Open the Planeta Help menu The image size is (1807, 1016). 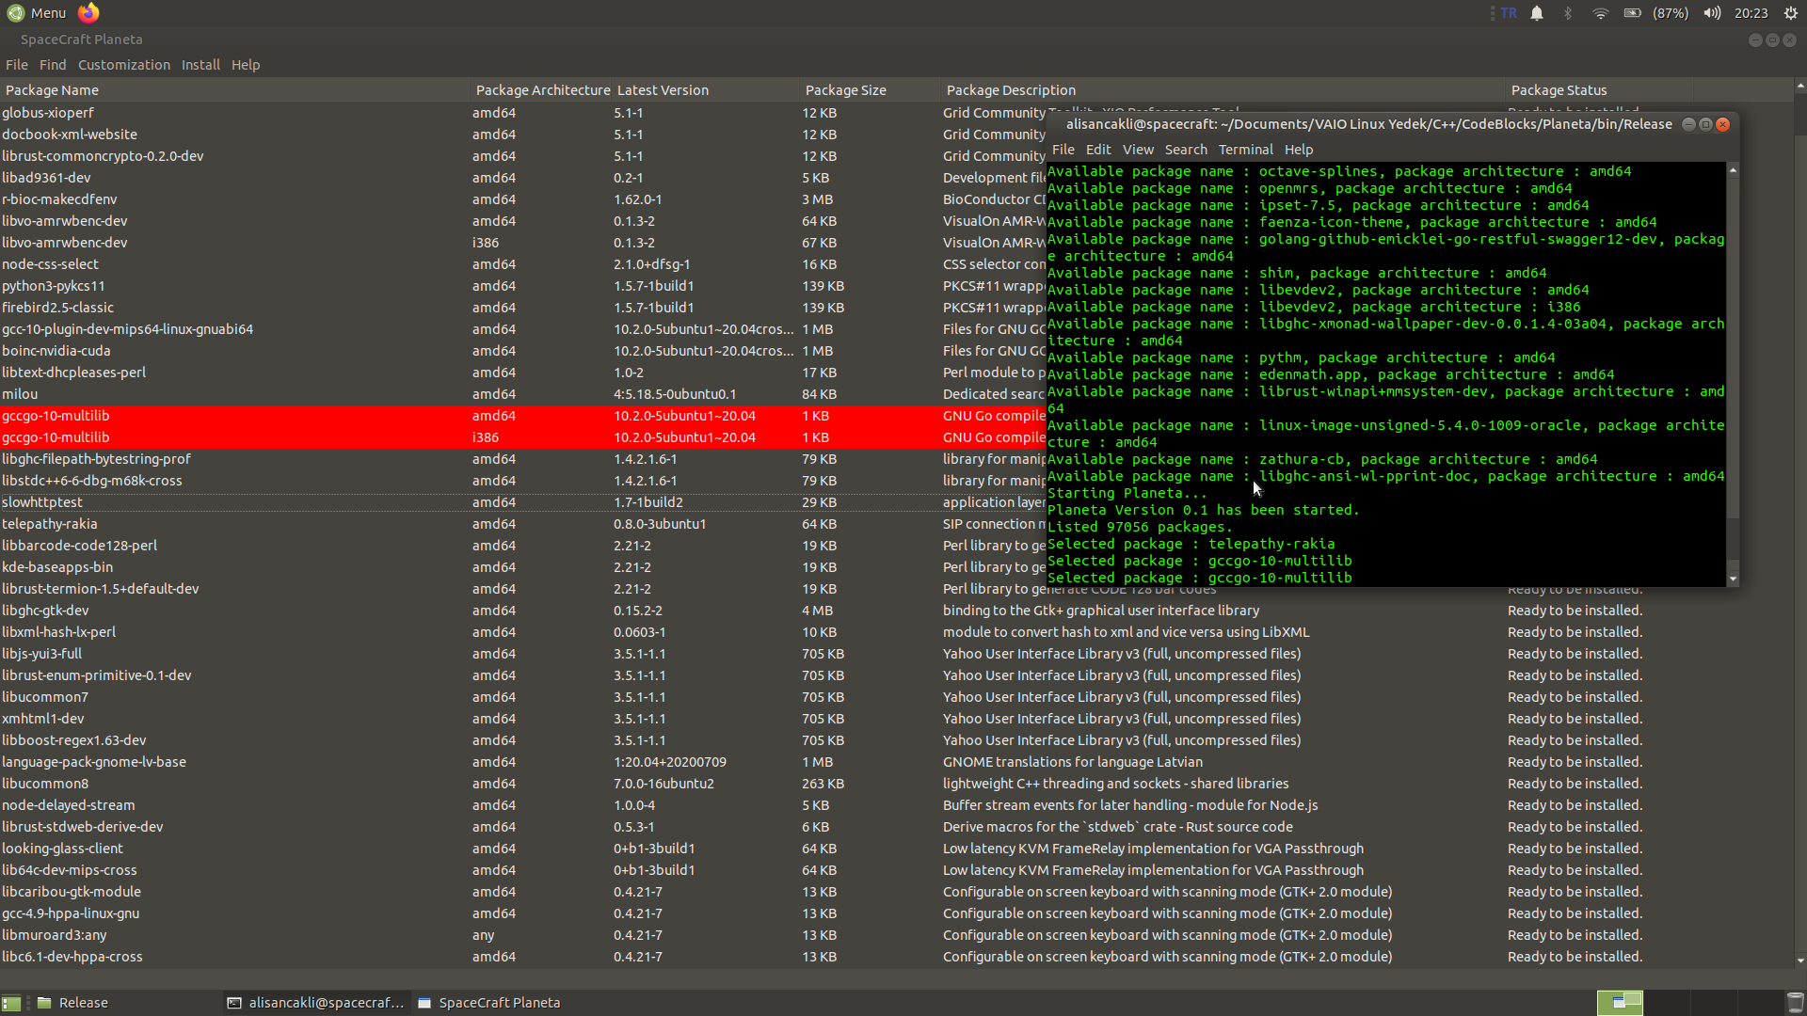coord(246,65)
